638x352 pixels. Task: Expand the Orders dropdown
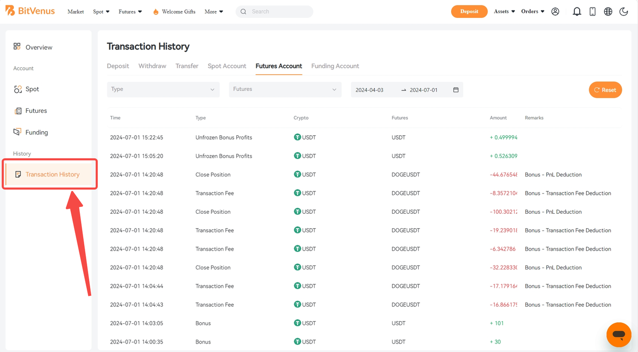533,11
